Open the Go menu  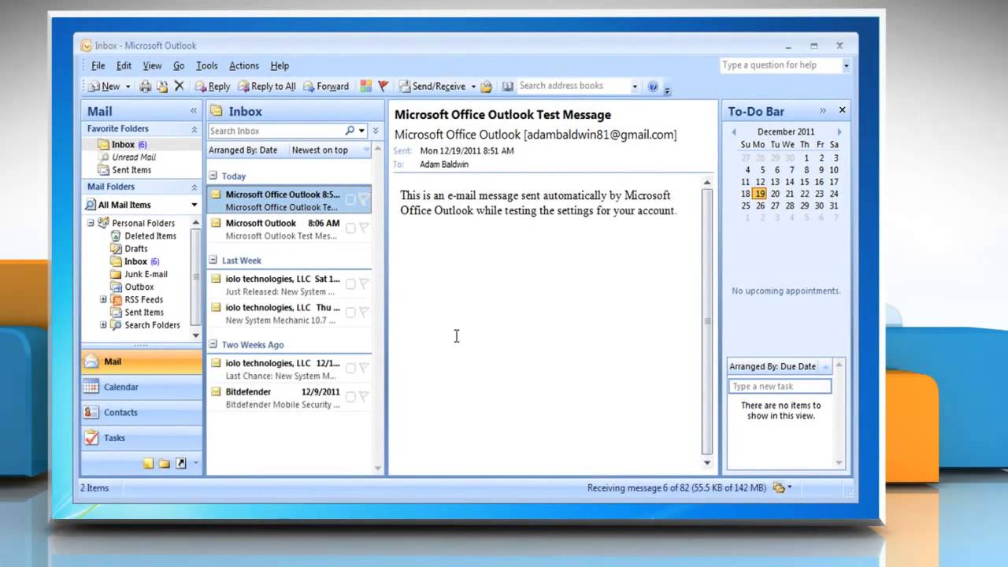click(x=179, y=66)
